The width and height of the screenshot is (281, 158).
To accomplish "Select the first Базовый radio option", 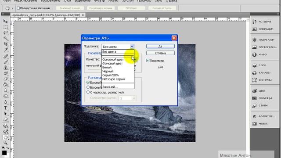I will coord(88,83).
